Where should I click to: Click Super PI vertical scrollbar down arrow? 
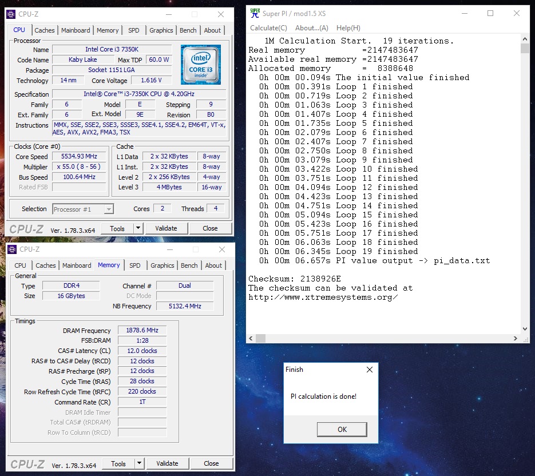pos(525,329)
